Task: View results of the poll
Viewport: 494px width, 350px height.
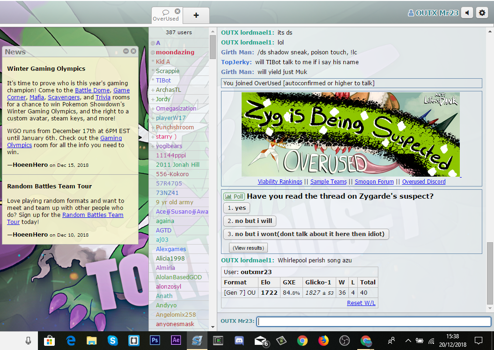Action: (x=248, y=248)
